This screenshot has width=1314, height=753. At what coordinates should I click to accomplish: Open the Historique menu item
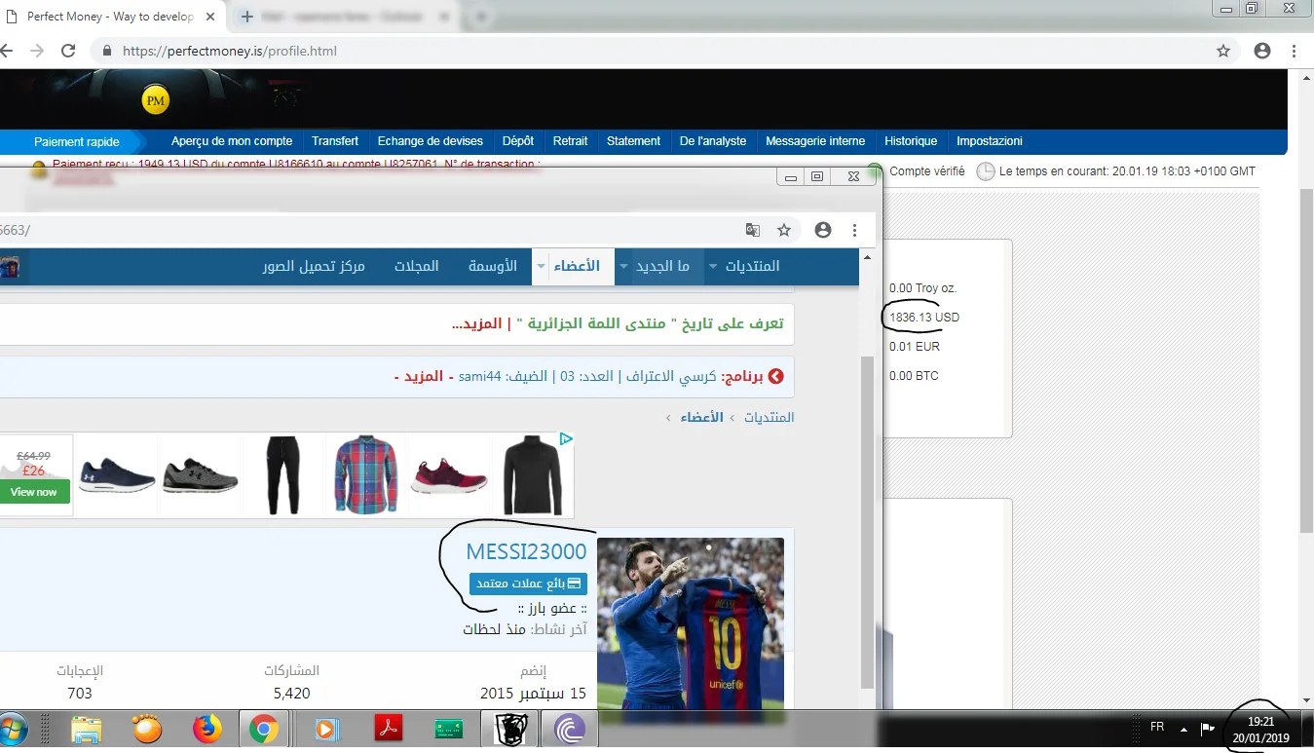pos(910,141)
